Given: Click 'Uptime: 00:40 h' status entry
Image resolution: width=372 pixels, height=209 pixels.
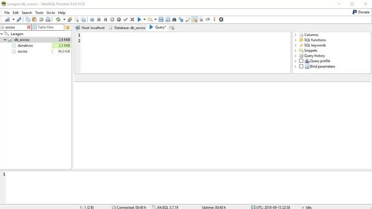Looking at the screenshot, I should (214, 207).
